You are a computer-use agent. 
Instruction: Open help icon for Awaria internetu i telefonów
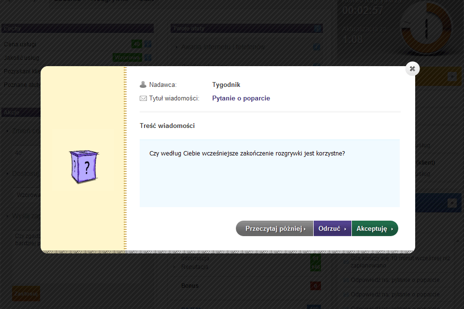316,47
